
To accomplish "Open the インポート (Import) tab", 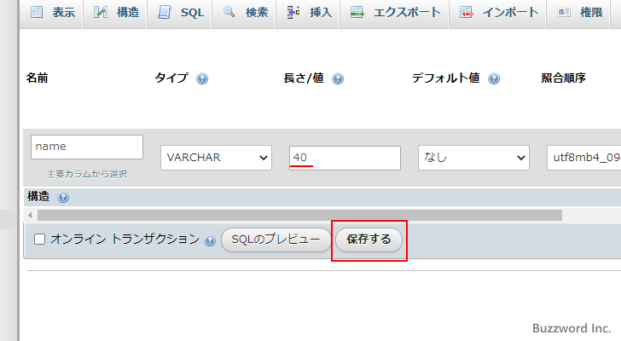I will coord(499,13).
